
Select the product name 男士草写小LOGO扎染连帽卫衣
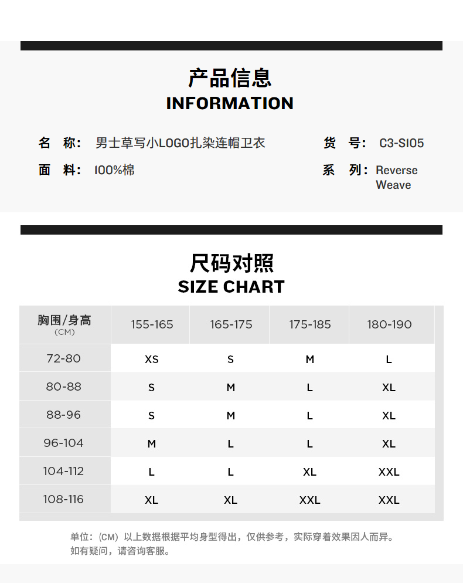[181, 143]
